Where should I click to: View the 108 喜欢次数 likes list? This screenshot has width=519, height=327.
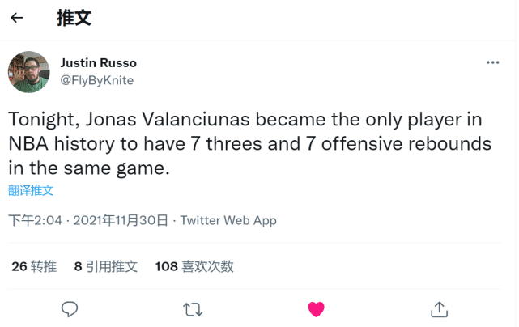[194, 265]
